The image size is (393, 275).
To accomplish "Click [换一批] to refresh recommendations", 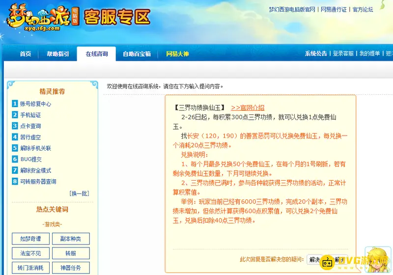I will pos(79,193).
